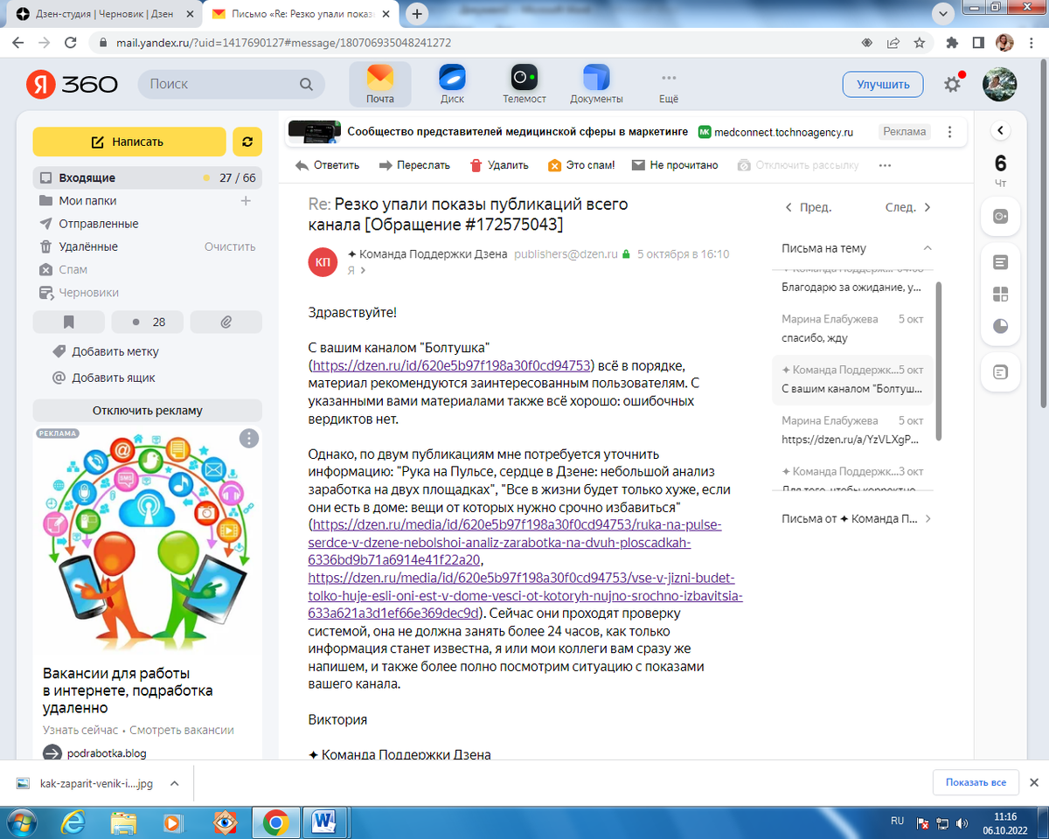Collapse right sidebar arrow button
The width and height of the screenshot is (1049, 839).
click(x=1001, y=131)
